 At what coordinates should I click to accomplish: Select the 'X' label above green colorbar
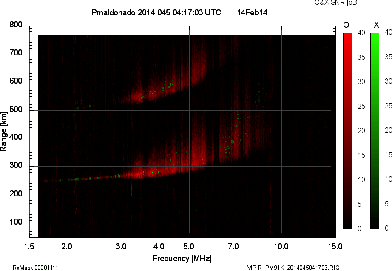[x=376, y=25]
